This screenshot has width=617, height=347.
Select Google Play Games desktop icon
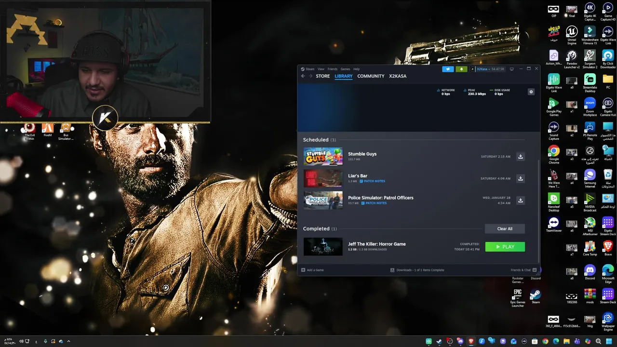coord(554,107)
